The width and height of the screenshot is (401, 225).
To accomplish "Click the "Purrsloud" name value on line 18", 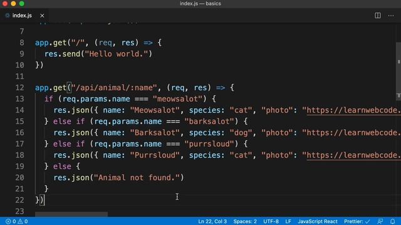I will coord(155,155).
